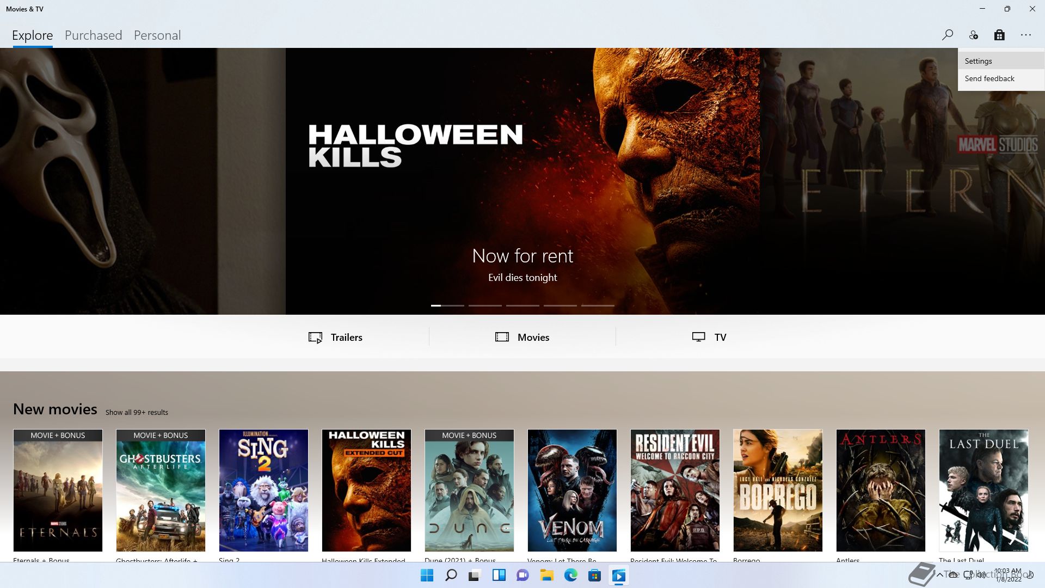The image size is (1045, 588).
Task: Close the three-dots More menu
Action: 1026,35
